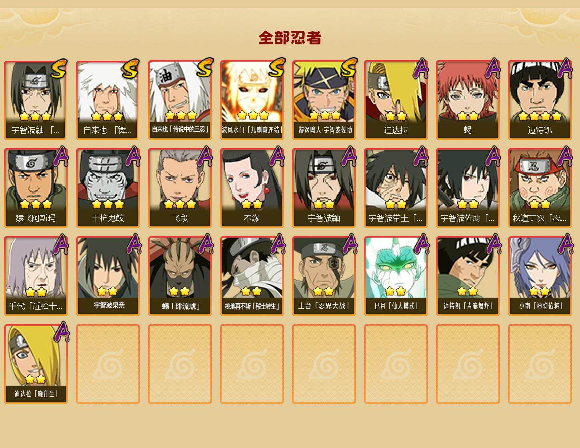Click the 全部忍者 heading

290,38
